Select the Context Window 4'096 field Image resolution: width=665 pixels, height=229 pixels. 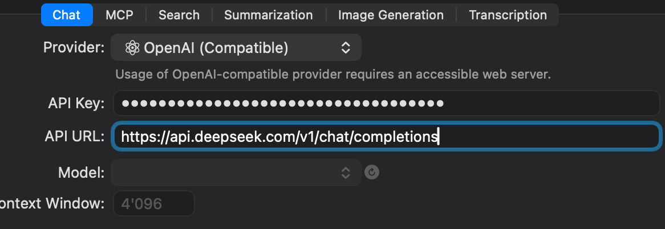point(153,203)
